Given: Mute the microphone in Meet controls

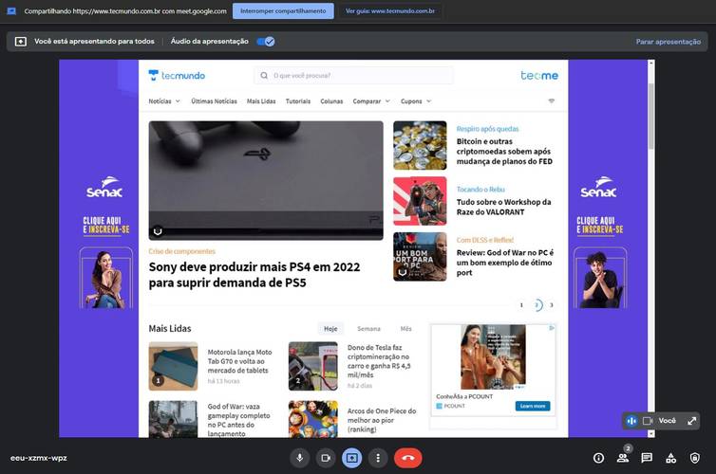Looking at the screenshot, I should (299, 458).
